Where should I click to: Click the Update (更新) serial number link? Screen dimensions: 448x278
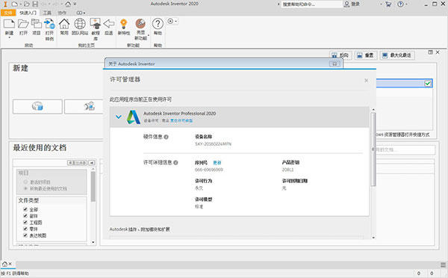(217, 163)
